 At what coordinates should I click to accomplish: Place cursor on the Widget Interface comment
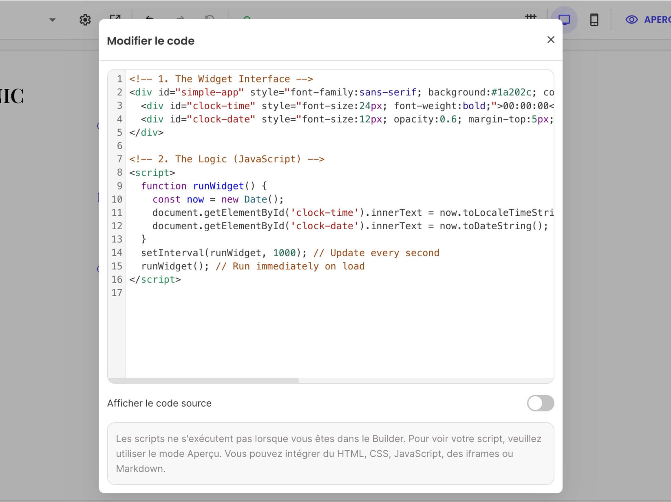coord(221,79)
